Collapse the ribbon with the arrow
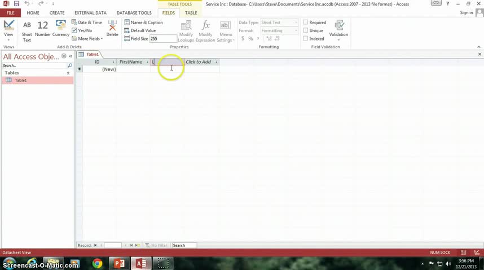 479,47
